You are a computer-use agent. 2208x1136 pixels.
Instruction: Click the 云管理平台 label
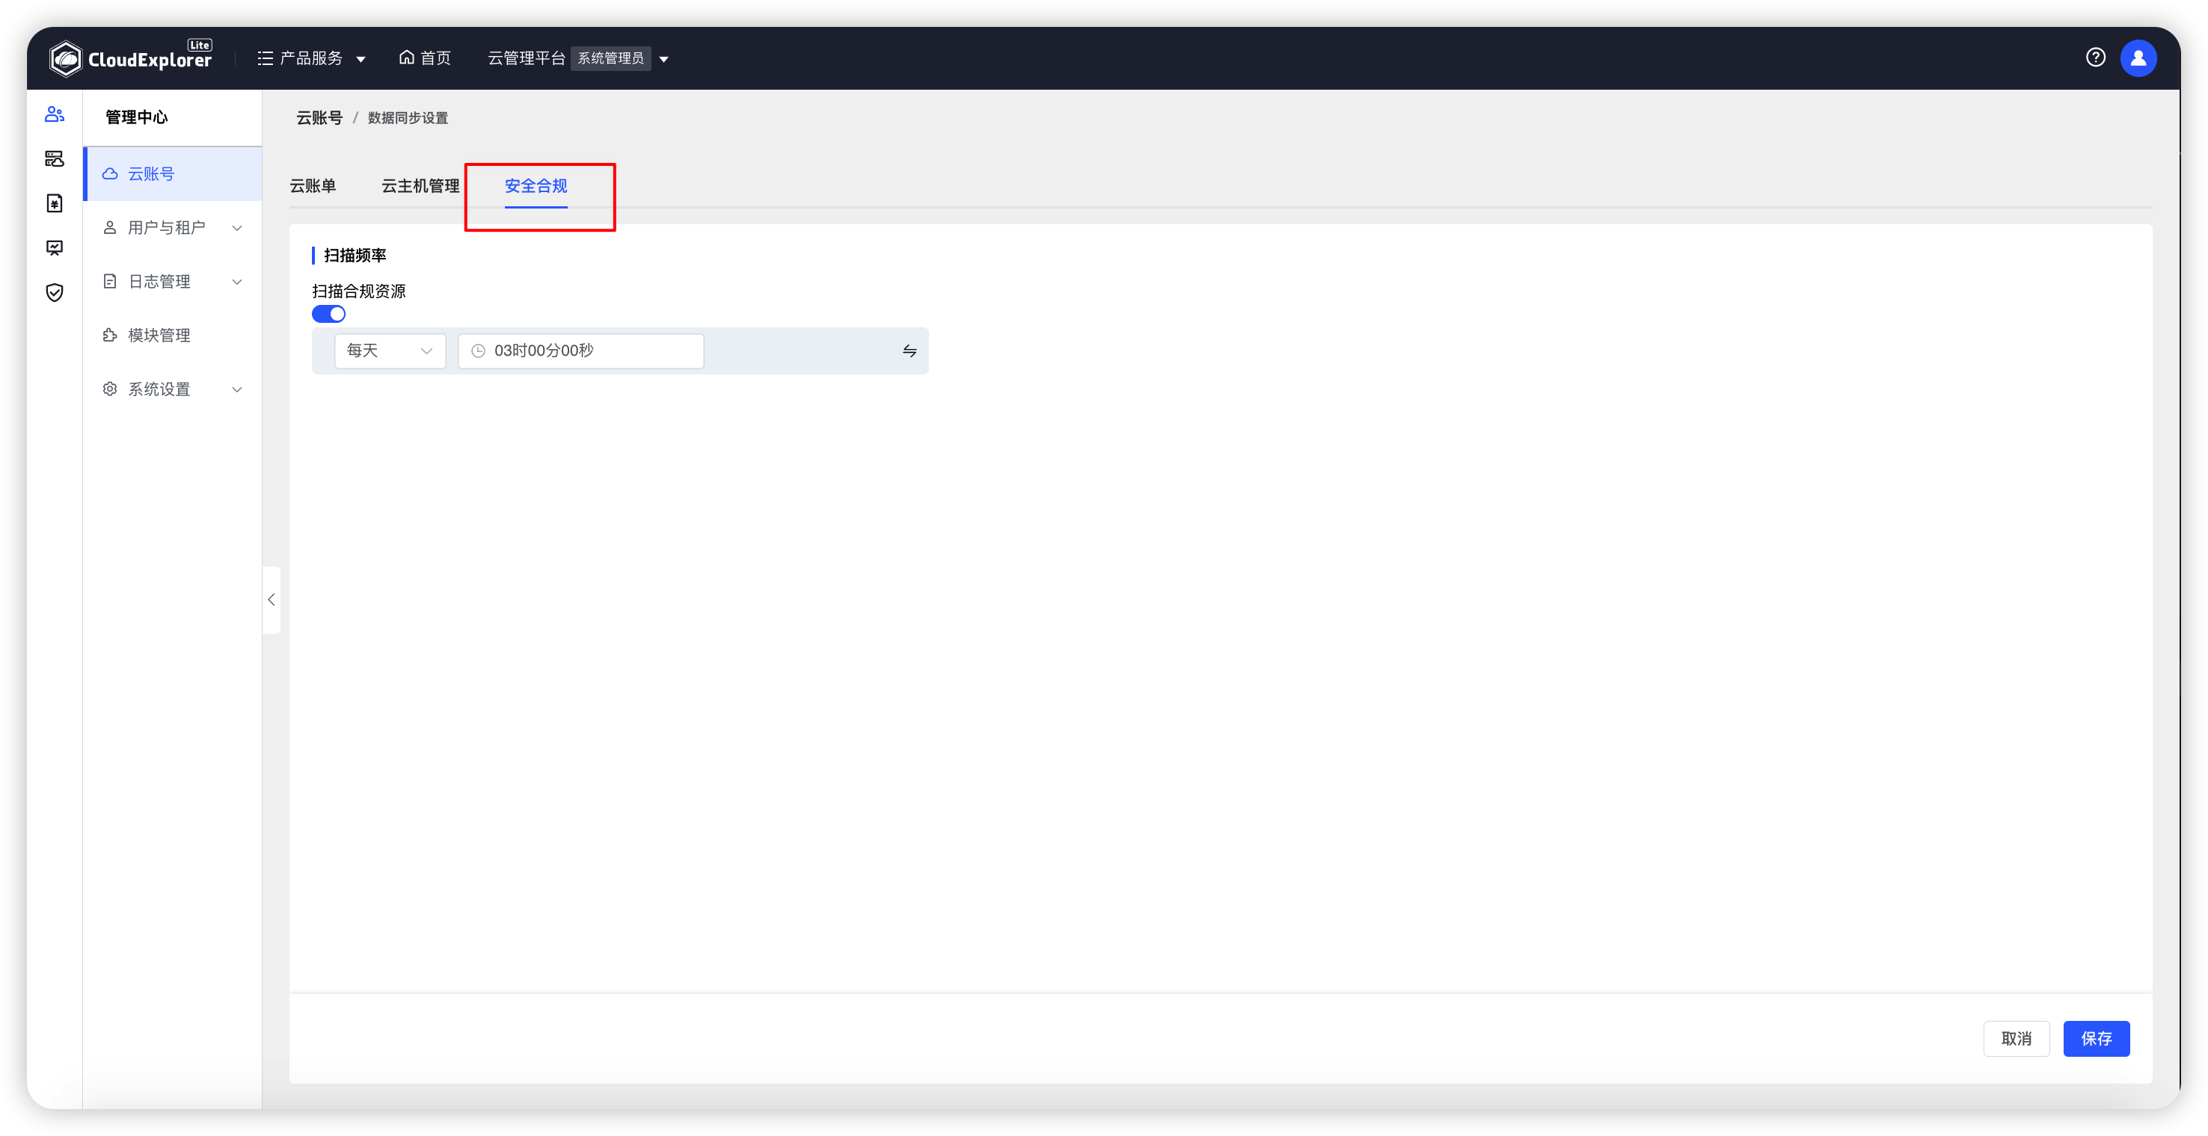pos(527,58)
